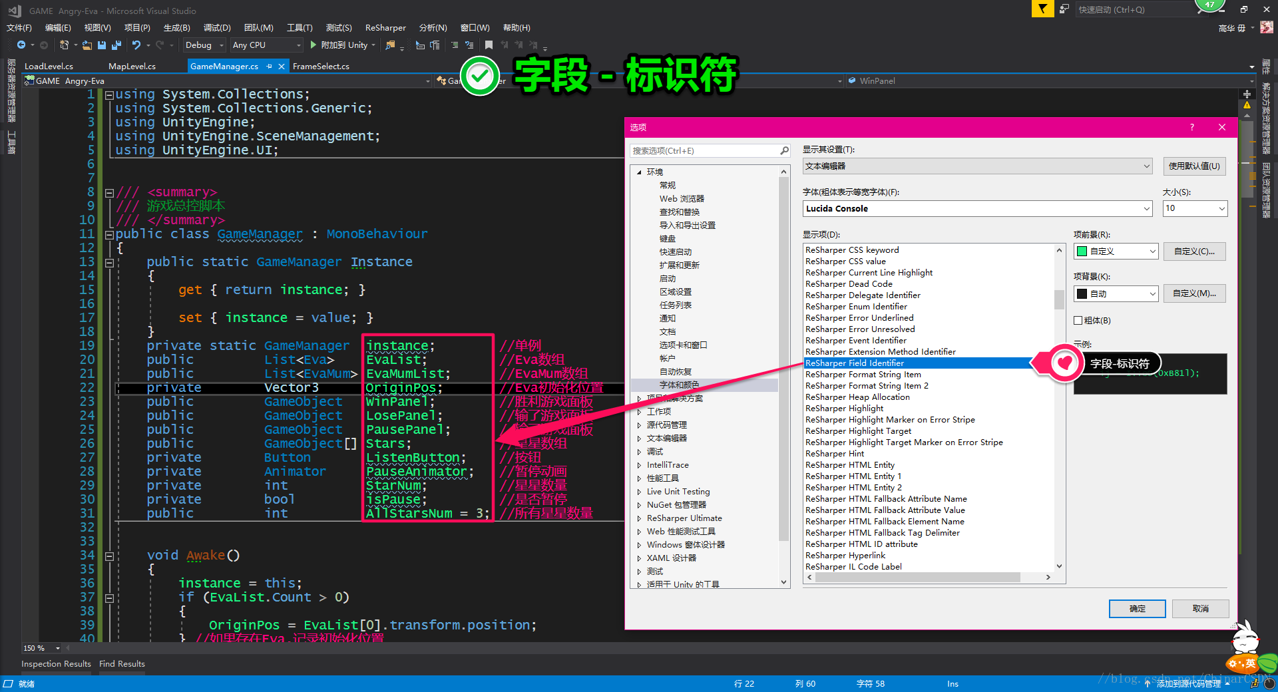Click the New Project toolbar icon

65,45
